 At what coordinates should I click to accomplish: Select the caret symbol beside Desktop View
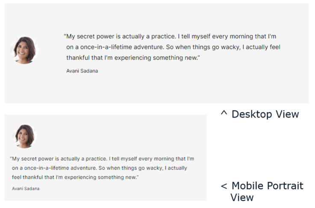point(224,114)
